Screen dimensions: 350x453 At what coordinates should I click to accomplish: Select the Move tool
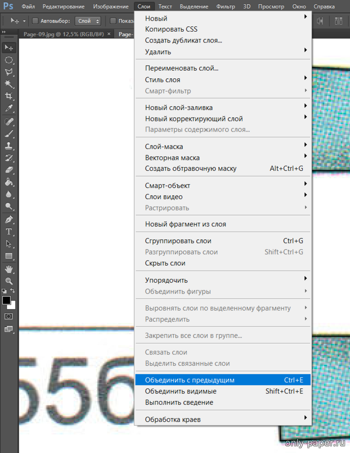(x=9, y=48)
